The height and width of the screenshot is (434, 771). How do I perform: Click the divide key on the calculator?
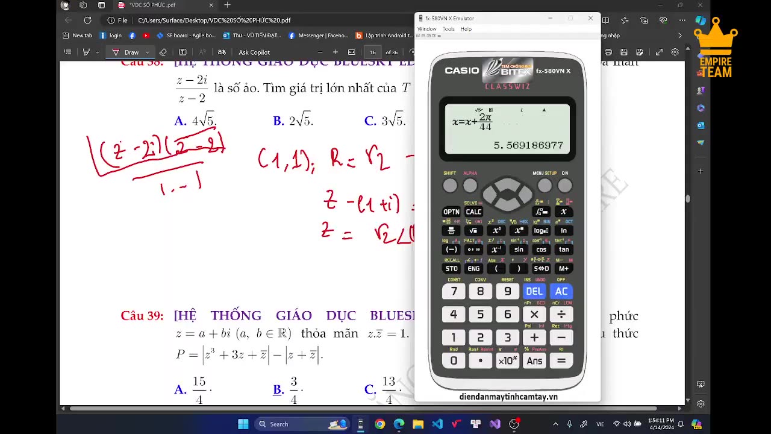pos(561,314)
